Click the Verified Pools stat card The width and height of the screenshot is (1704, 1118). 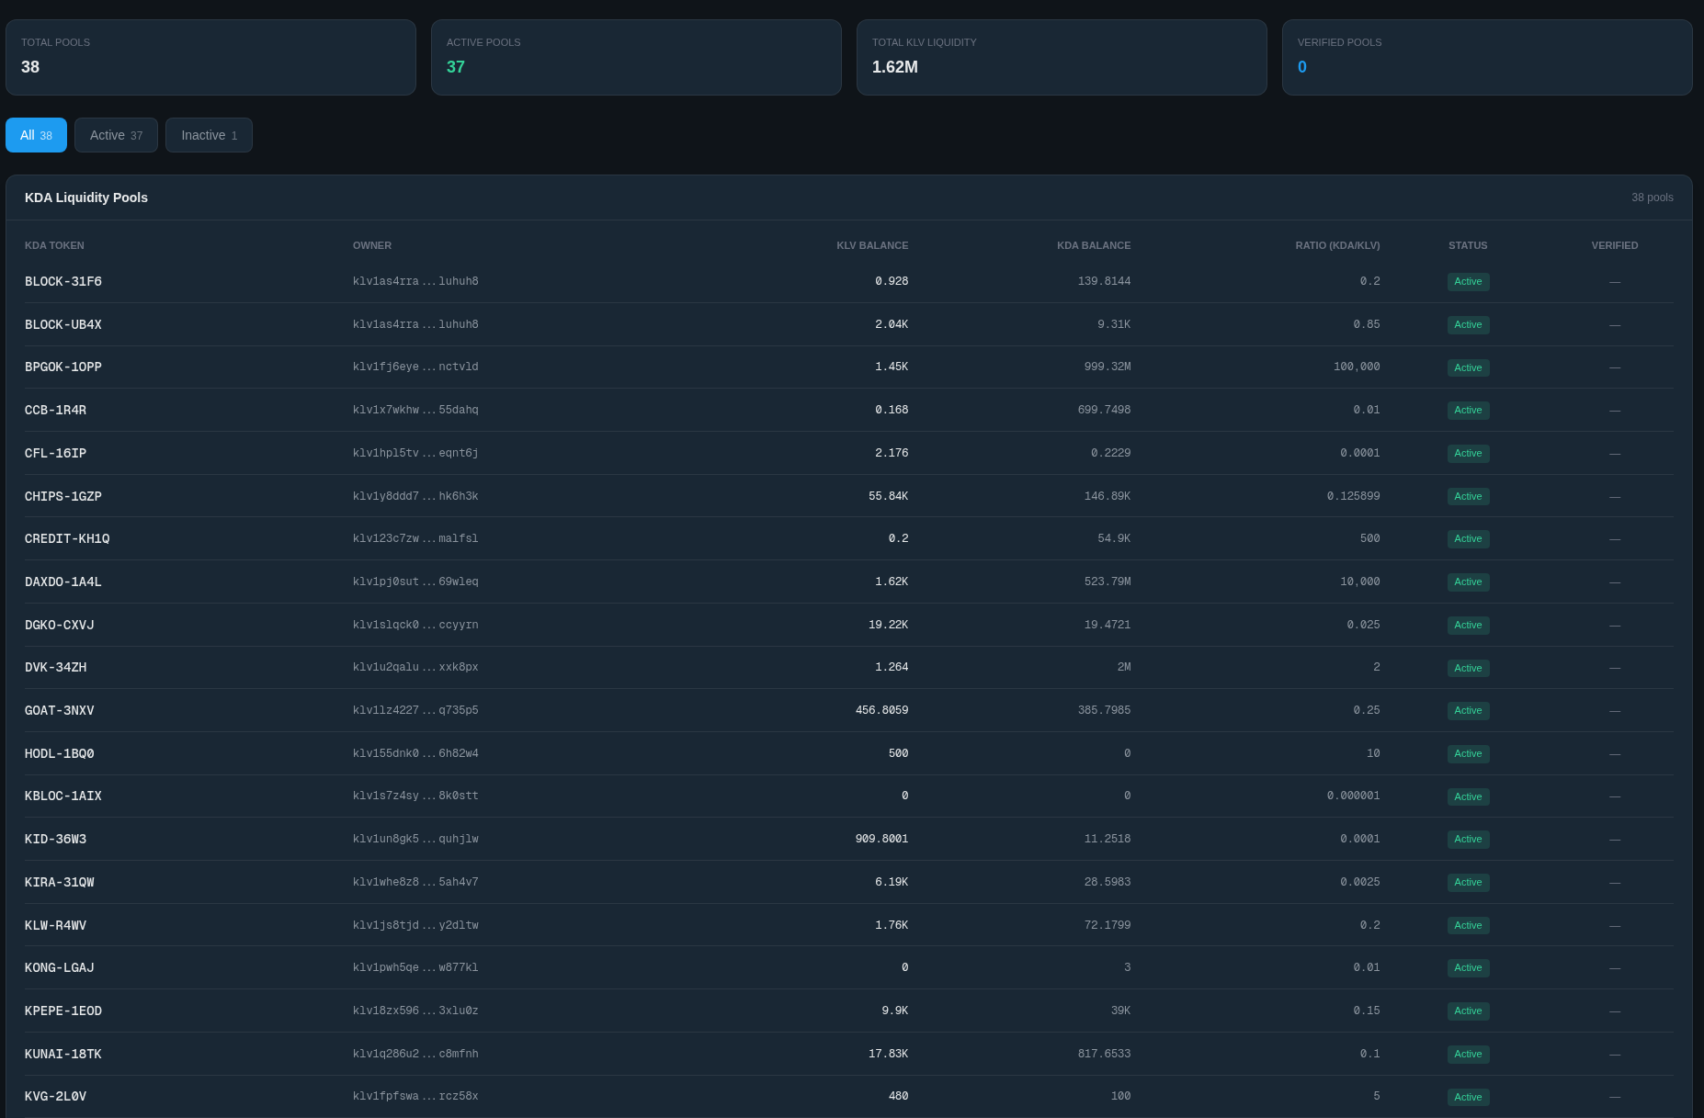point(1486,57)
